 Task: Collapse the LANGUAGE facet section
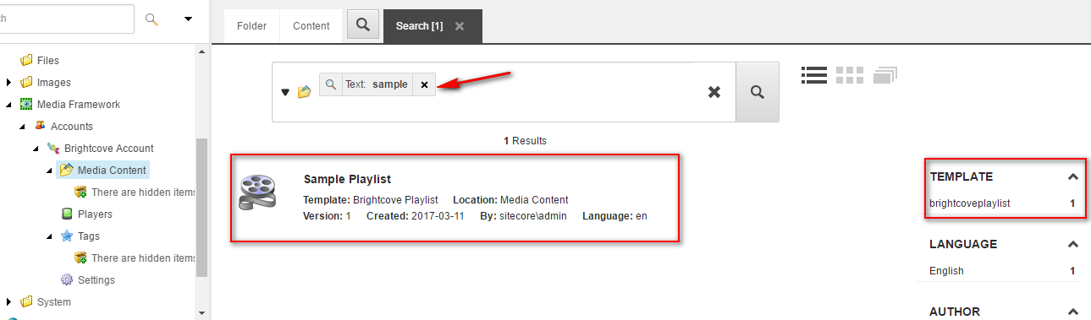[1072, 244]
